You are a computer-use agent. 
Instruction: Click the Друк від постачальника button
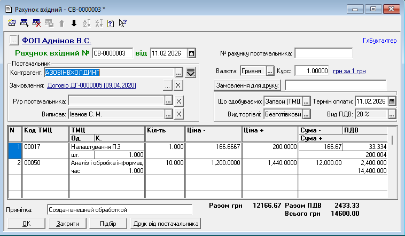(x=166, y=224)
